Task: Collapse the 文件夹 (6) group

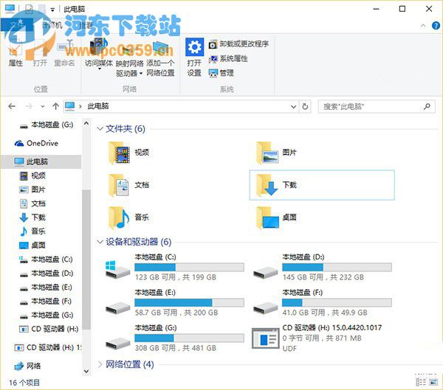Action: coord(100,129)
